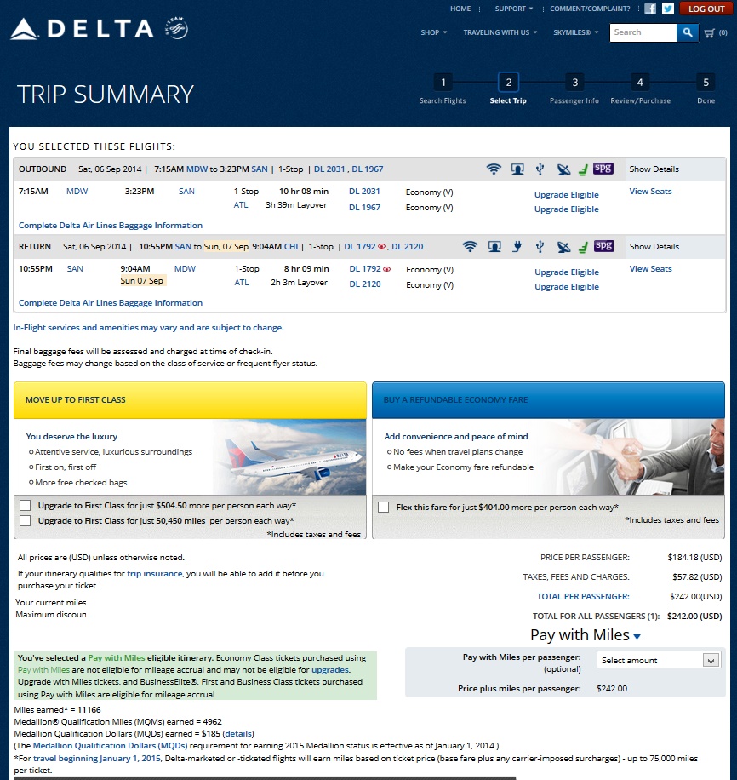Click the search magnifying glass button
The height and width of the screenshot is (780, 737).
688,32
